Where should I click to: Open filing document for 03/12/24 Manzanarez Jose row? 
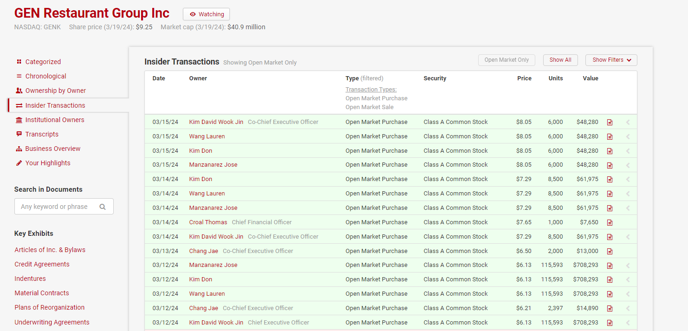point(610,265)
